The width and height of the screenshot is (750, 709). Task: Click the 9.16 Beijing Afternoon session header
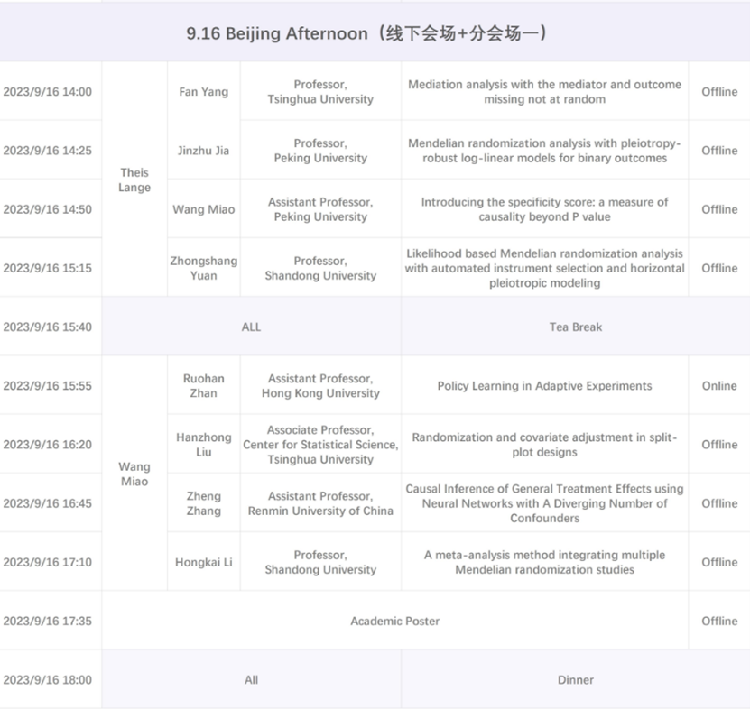point(367,33)
